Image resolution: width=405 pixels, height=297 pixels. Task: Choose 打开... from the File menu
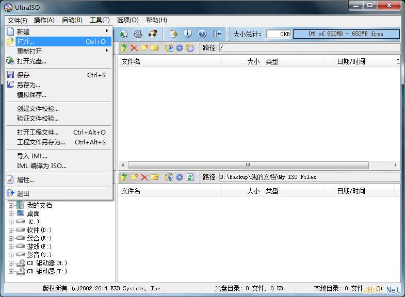(x=59, y=41)
